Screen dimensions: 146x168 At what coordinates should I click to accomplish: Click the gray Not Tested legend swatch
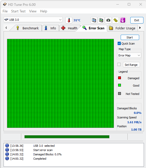119,93
